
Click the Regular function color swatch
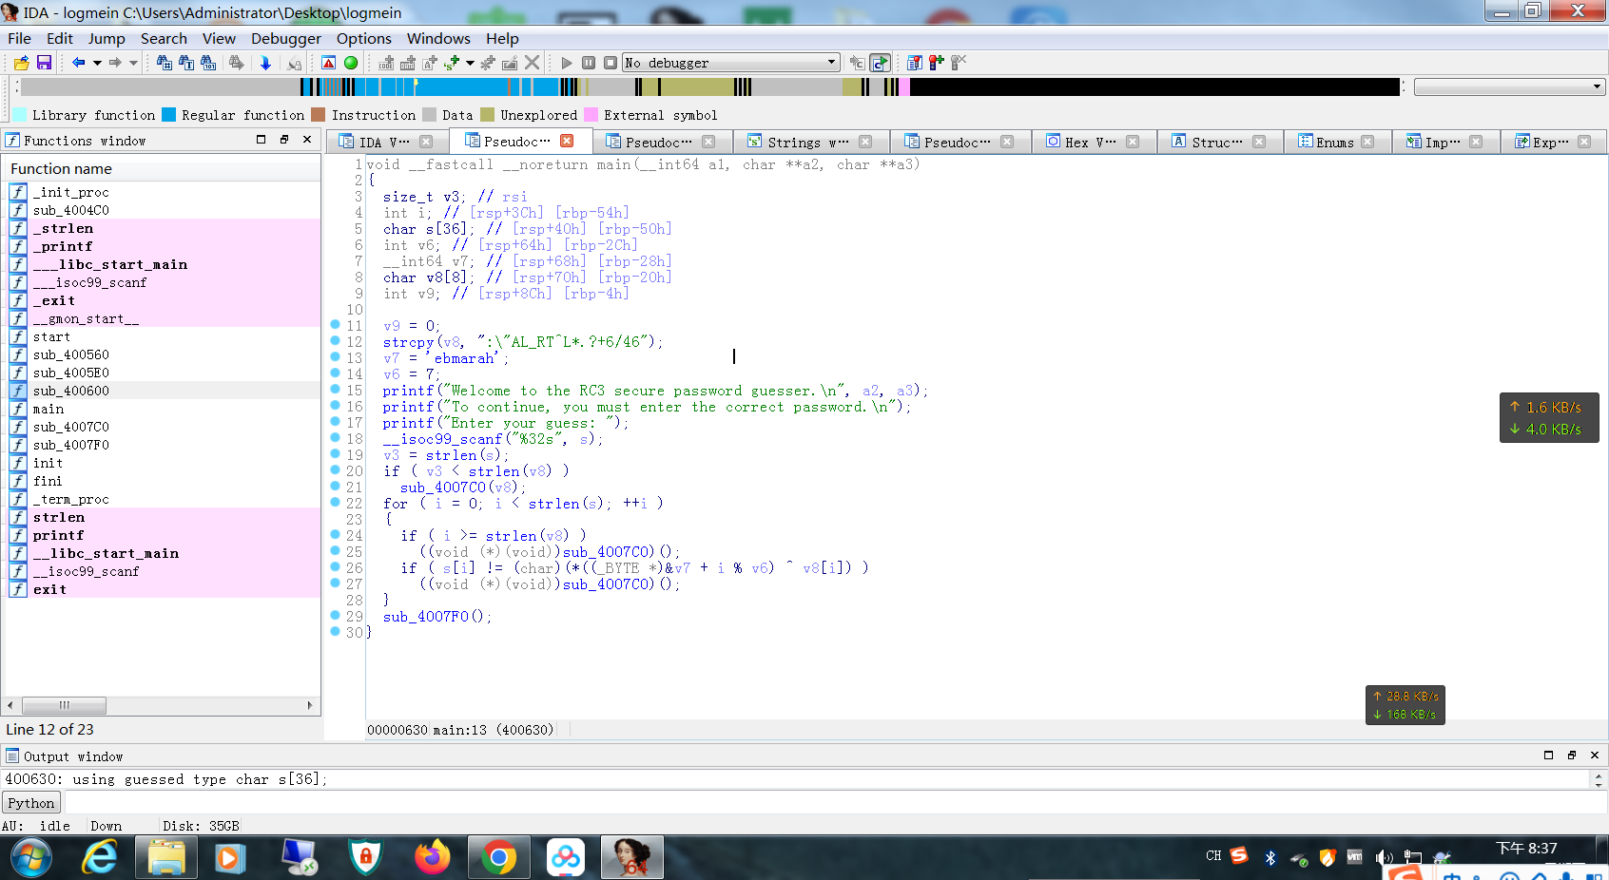pyautogui.click(x=169, y=115)
